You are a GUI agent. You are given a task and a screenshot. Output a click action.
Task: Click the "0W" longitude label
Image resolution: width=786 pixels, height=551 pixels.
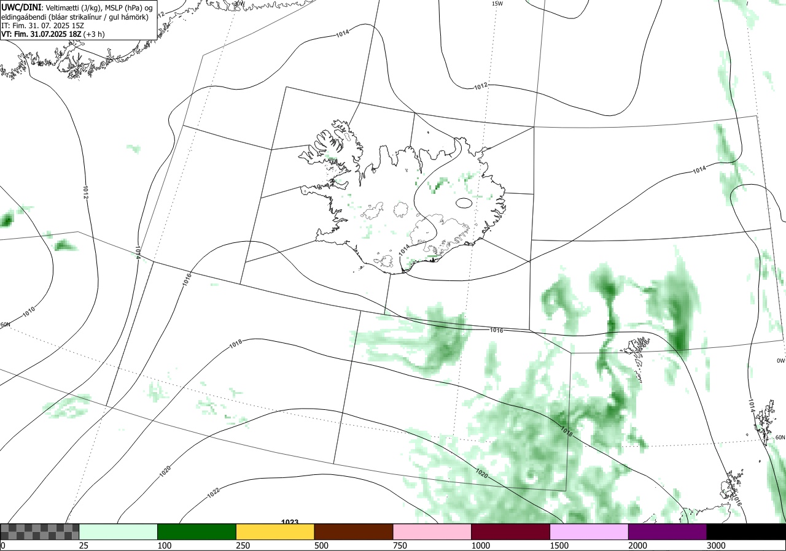point(780,361)
